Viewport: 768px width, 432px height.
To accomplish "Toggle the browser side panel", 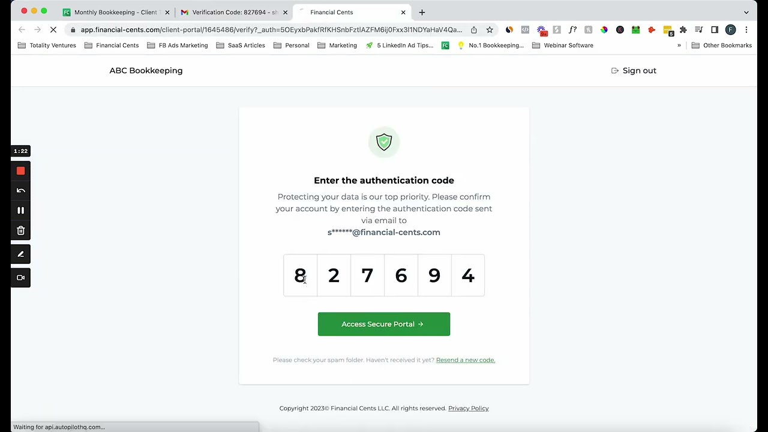I will (x=715, y=30).
